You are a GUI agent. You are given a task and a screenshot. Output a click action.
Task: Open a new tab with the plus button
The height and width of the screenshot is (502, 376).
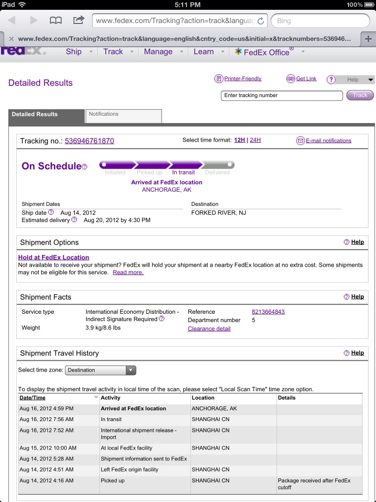point(368,39)
